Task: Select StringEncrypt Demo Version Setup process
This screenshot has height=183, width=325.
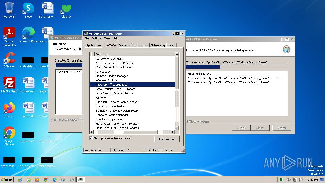Action: (132, 111)
